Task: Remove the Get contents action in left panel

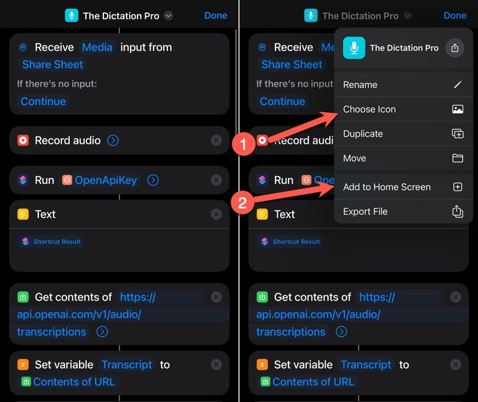Action: tap(216, 297)
